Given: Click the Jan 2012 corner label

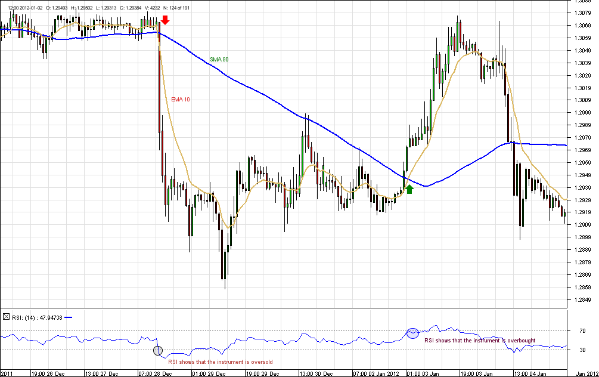Looking at the screenshot, I should coord(586,373).
